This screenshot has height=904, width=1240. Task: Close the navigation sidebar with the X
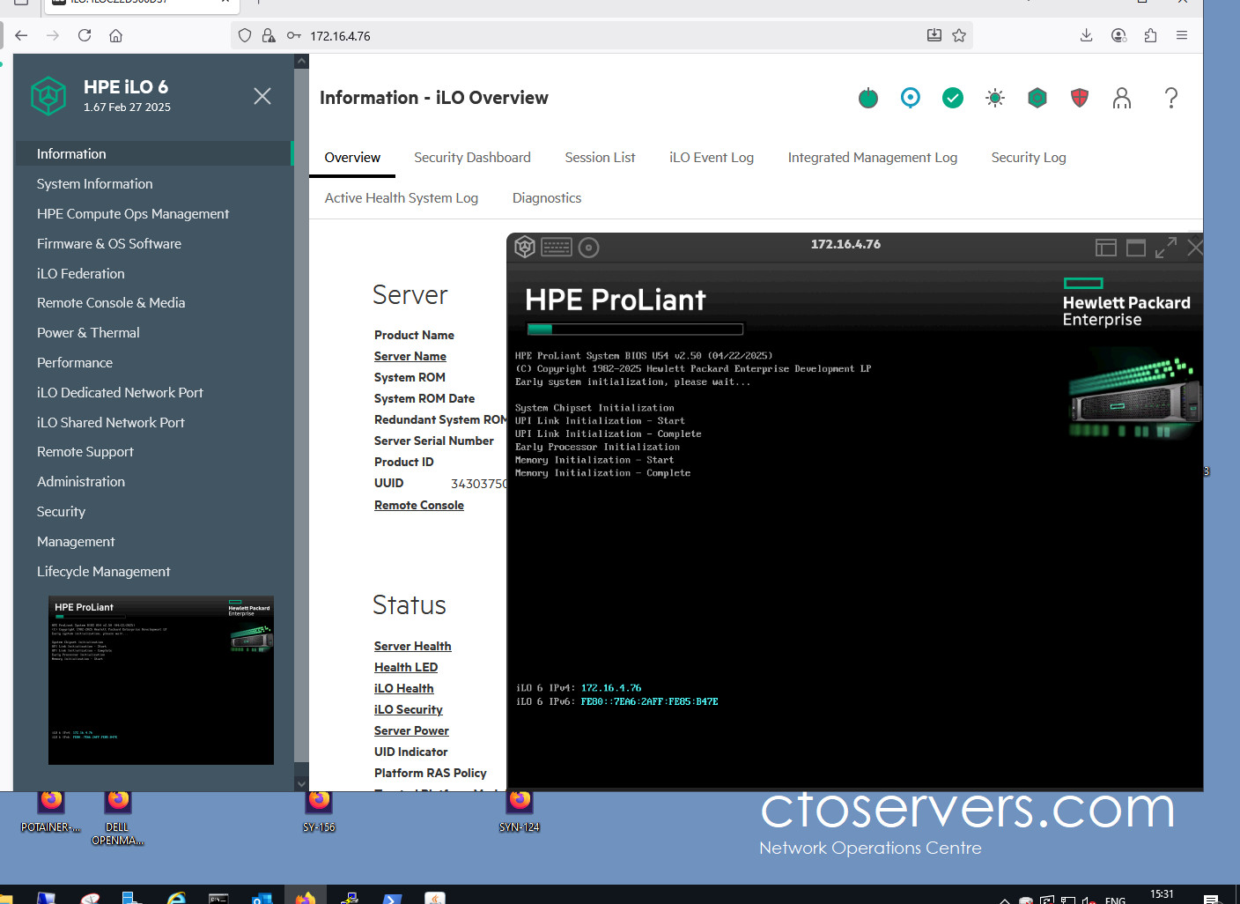coord(262,96)
